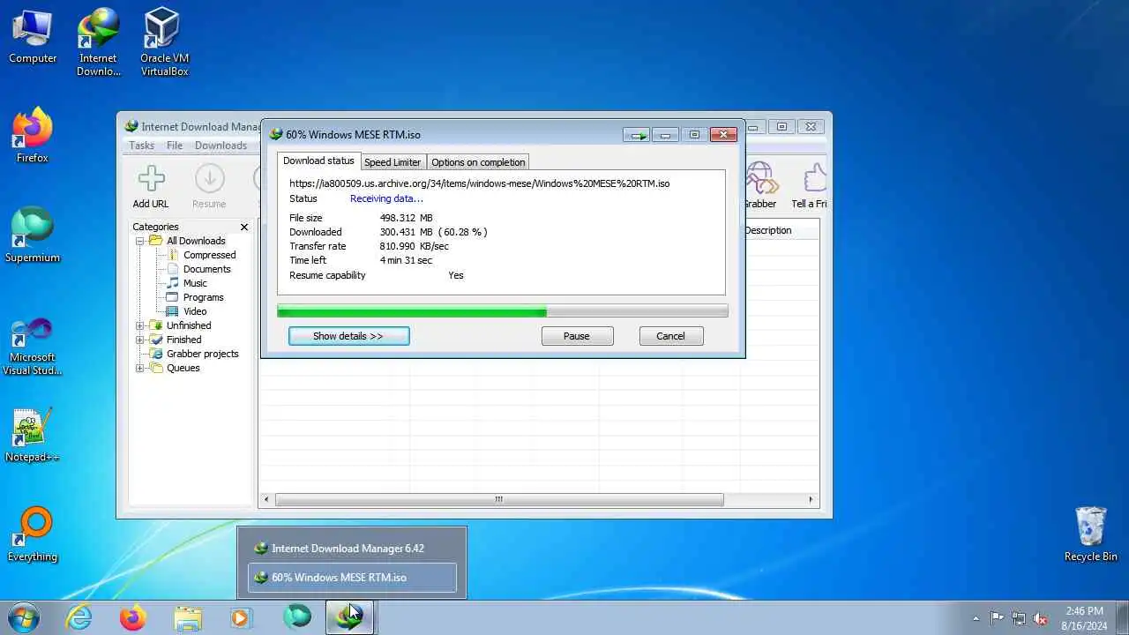The height and width of the screenshot is (635, 1129).
Task: Click the green arrow tray button in download dialog
Action: 637,135
